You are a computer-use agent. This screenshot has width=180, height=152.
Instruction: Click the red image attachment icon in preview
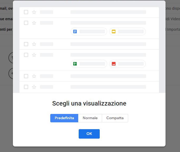[x=114, y=64]
